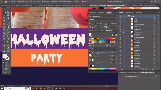Select the Column Graph tool
Viewport: 161px width, 90px height.
8,45
